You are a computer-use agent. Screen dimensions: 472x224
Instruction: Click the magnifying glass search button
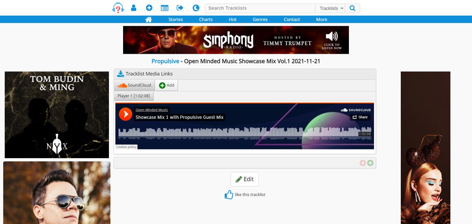[352, 8]
